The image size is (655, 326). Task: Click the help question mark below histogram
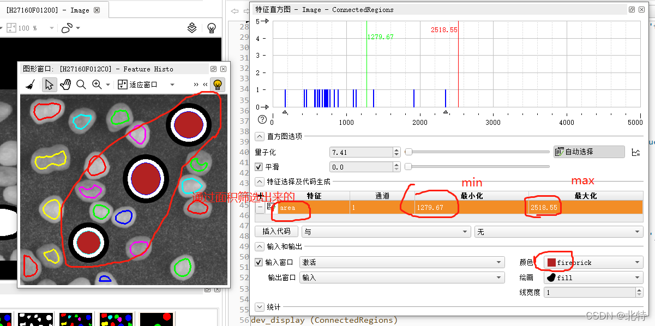(262, 119)
